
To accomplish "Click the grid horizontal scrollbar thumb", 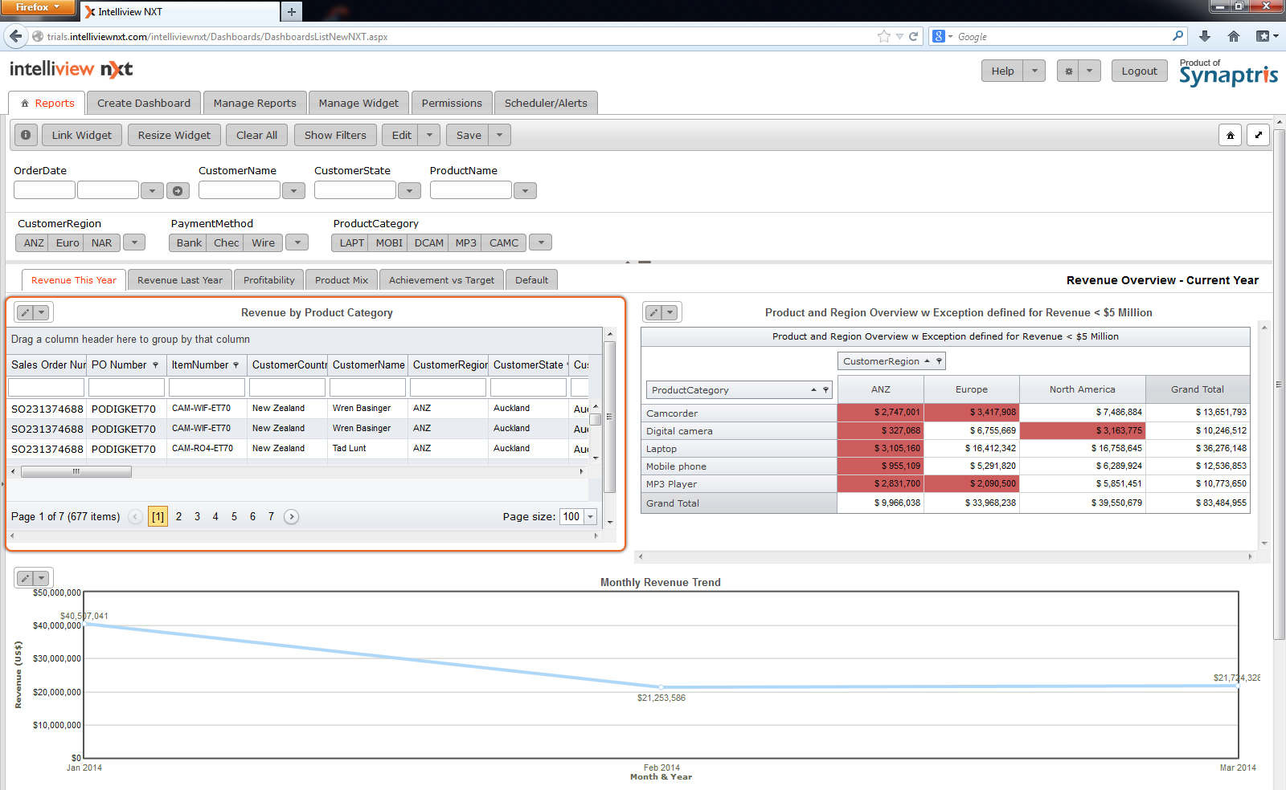I will (x=76, y=471).
